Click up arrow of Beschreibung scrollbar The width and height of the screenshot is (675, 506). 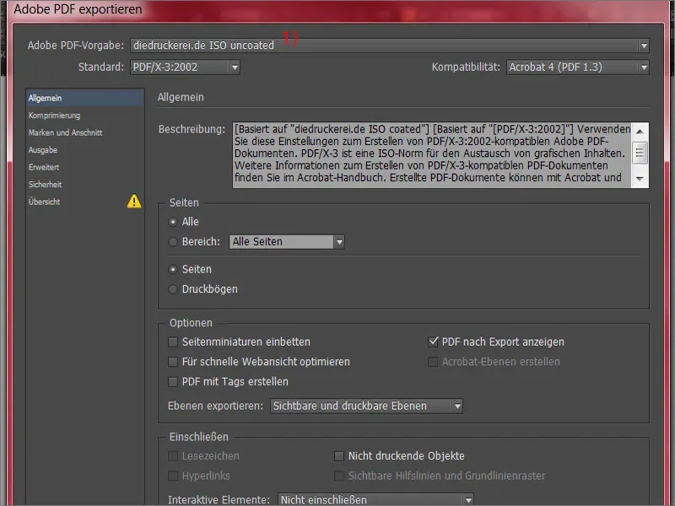coord(640,131)
